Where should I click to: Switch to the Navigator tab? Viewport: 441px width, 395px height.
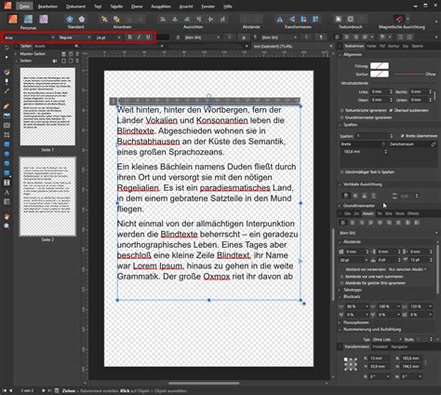[x=399, y=347]
